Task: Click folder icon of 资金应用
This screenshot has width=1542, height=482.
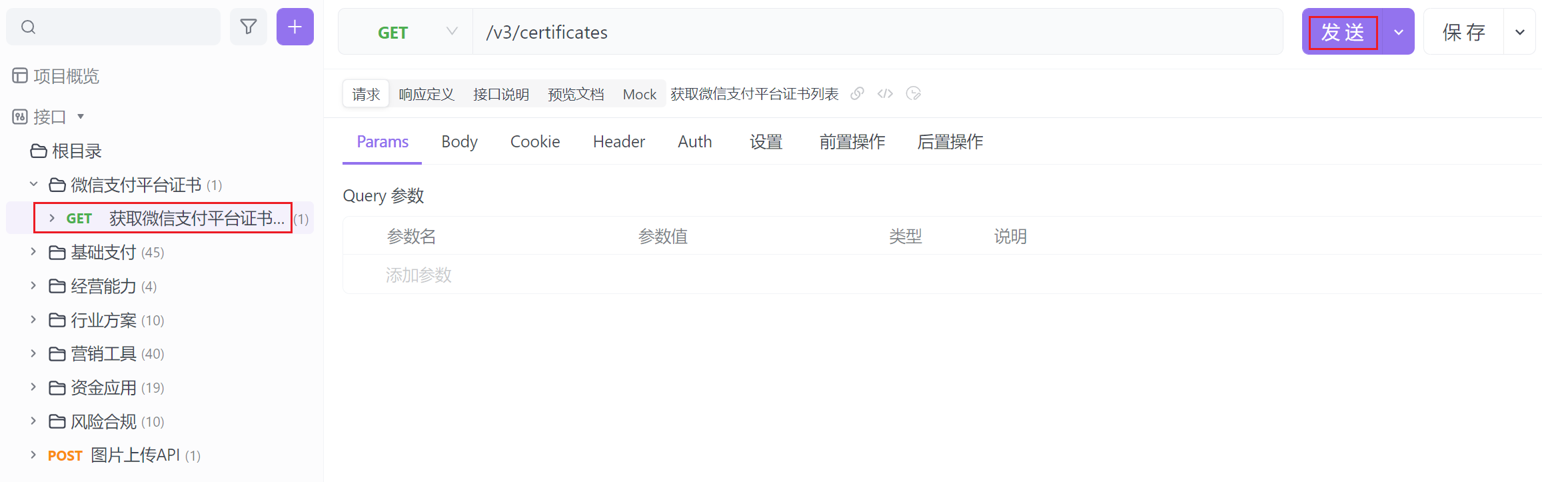Action: 57,388
